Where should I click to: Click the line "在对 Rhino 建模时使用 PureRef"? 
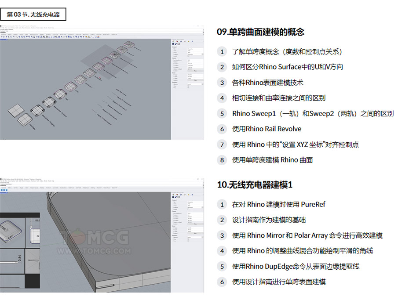tap(278, 204)
